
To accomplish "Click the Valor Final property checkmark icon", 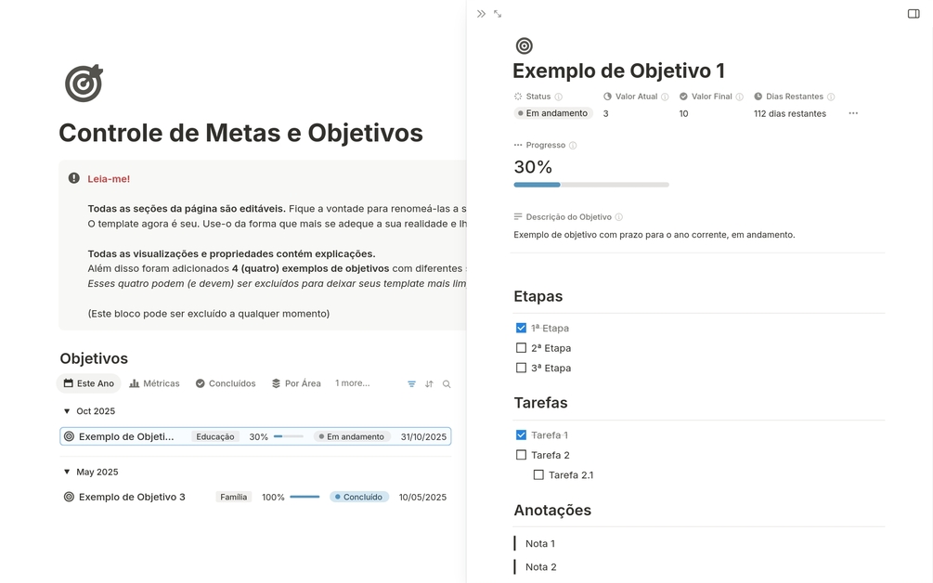I will [683, 97].
